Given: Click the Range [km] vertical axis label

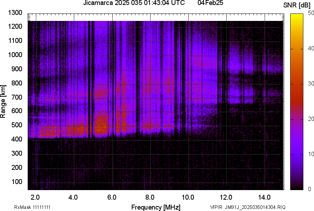Looking at the screenshot, I should pyautogui.click(x=3, y=101).
